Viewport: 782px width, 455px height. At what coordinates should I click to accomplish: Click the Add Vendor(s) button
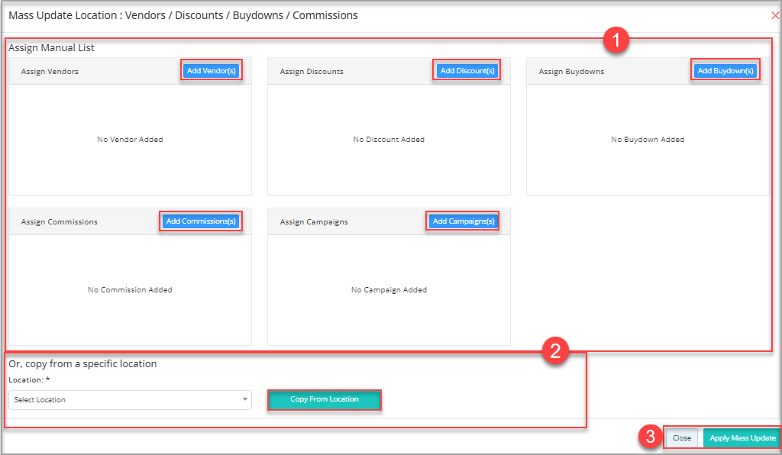[212, 71]
